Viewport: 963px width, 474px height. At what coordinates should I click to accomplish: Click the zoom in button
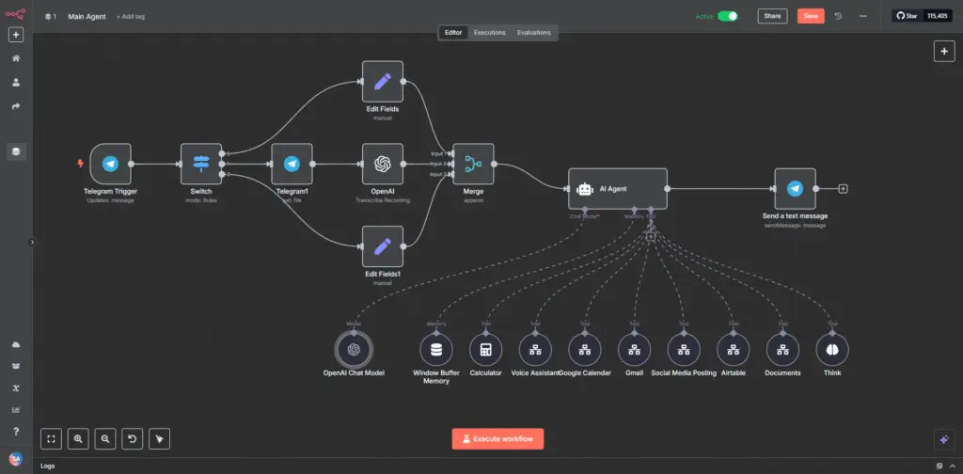(x=78, y=439)
